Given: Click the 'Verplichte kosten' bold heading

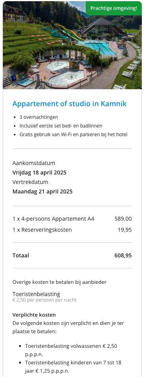Looking at the screenshot, I should click(x=34, y=315).
